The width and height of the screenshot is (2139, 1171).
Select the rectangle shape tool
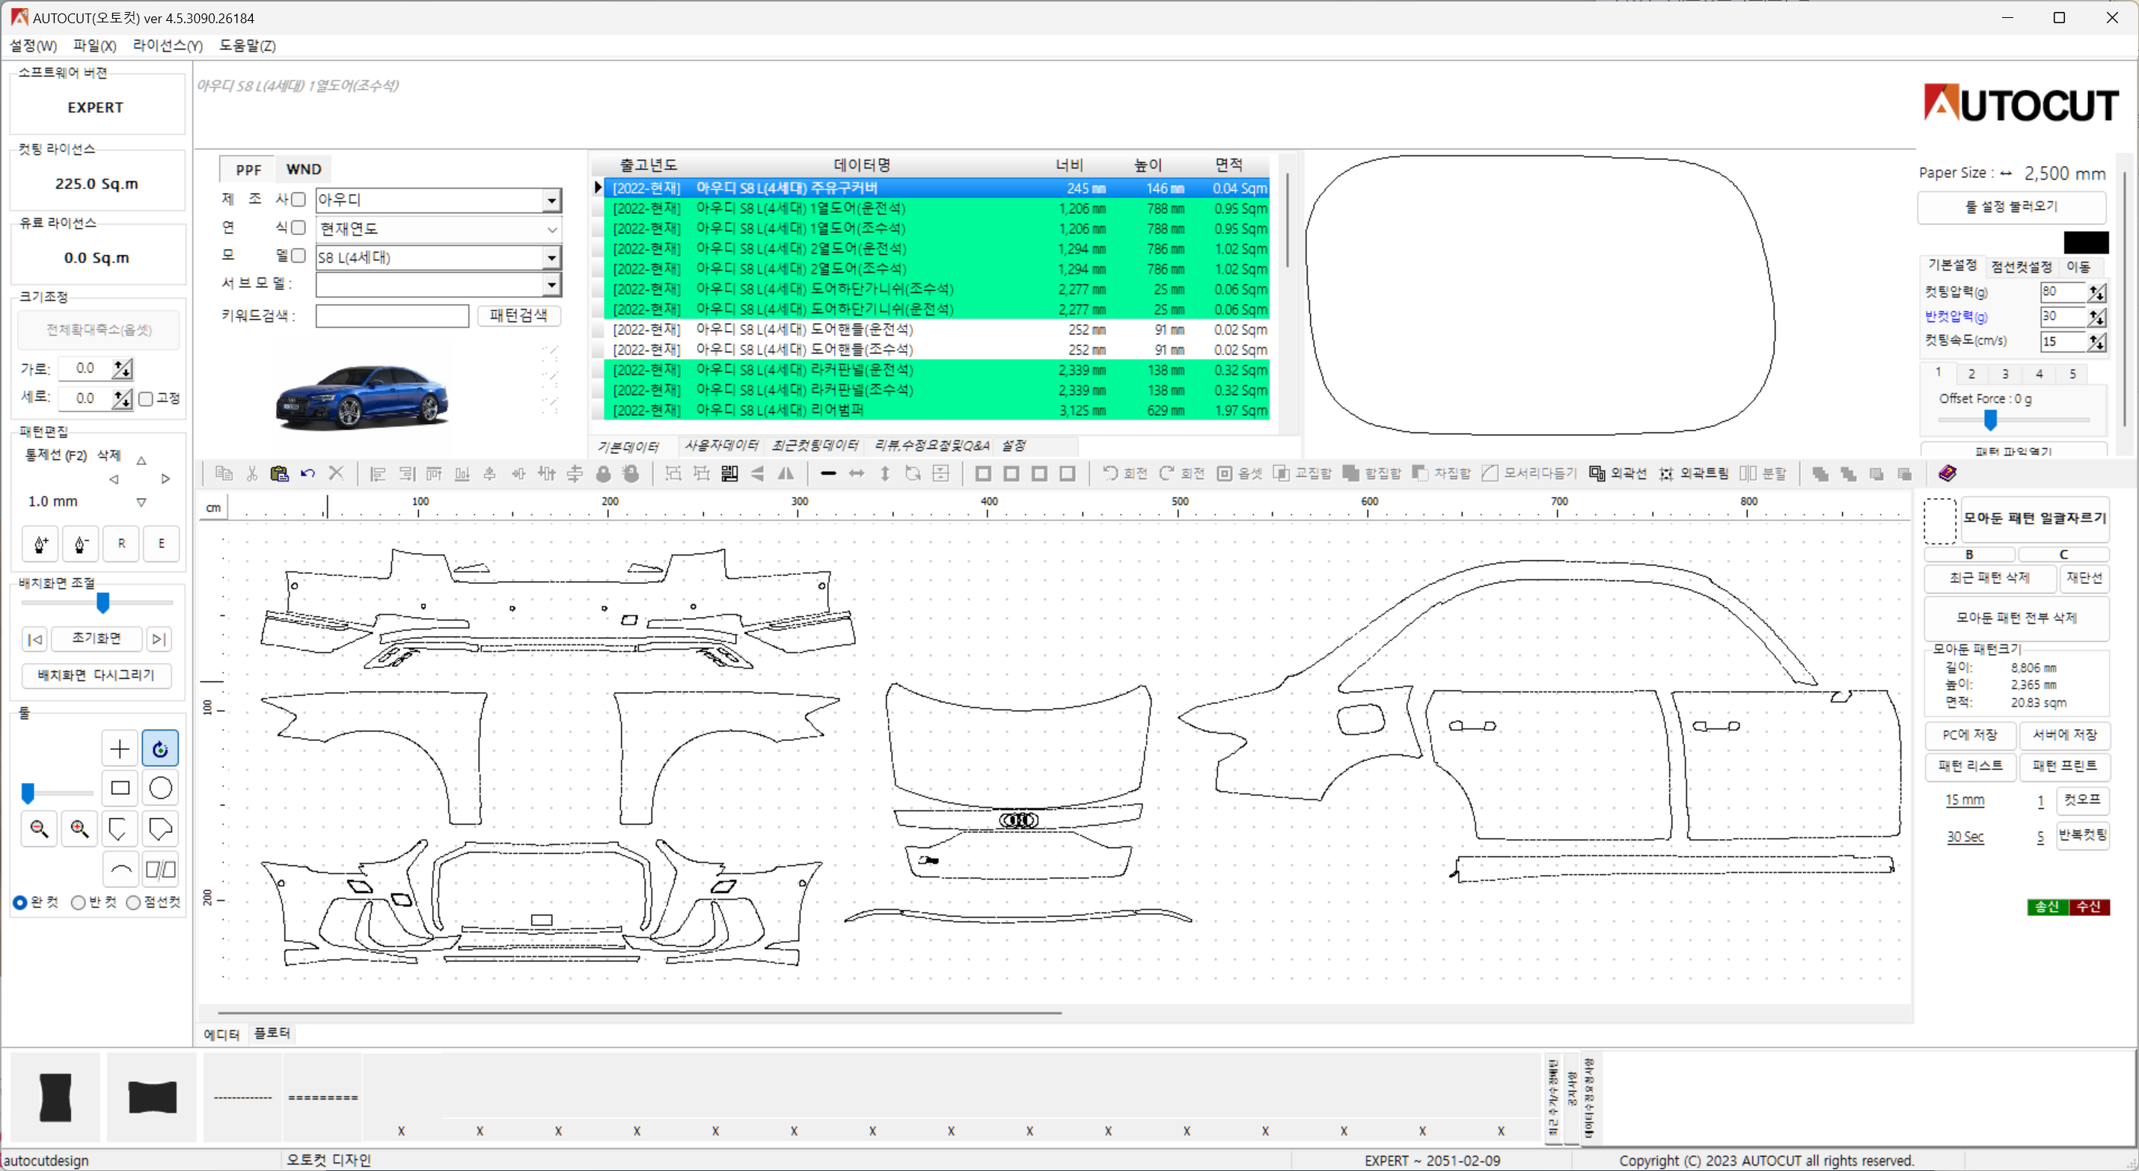click(120, 787)
